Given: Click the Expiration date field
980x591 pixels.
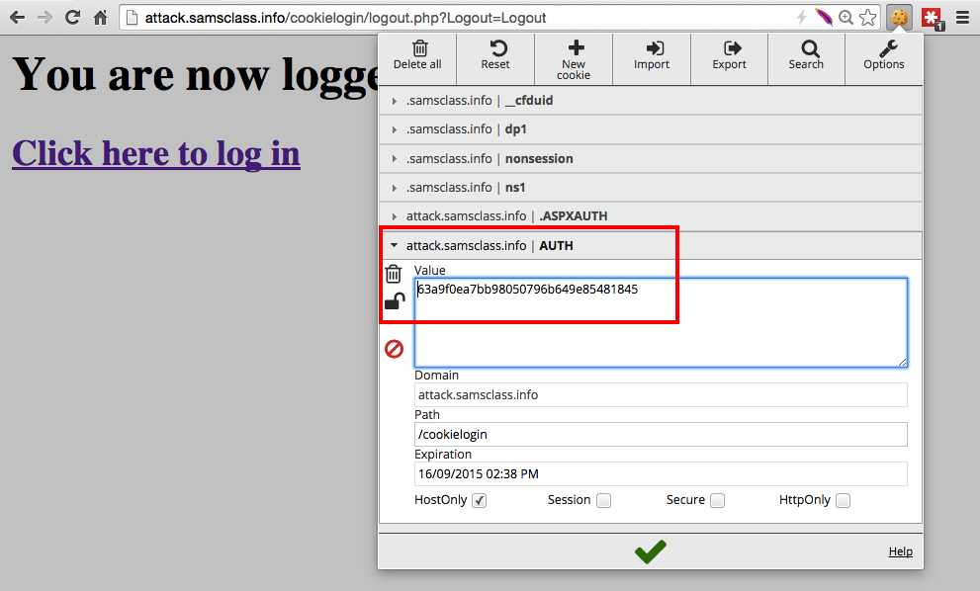Looking at the screenshot, I should 661,474.
